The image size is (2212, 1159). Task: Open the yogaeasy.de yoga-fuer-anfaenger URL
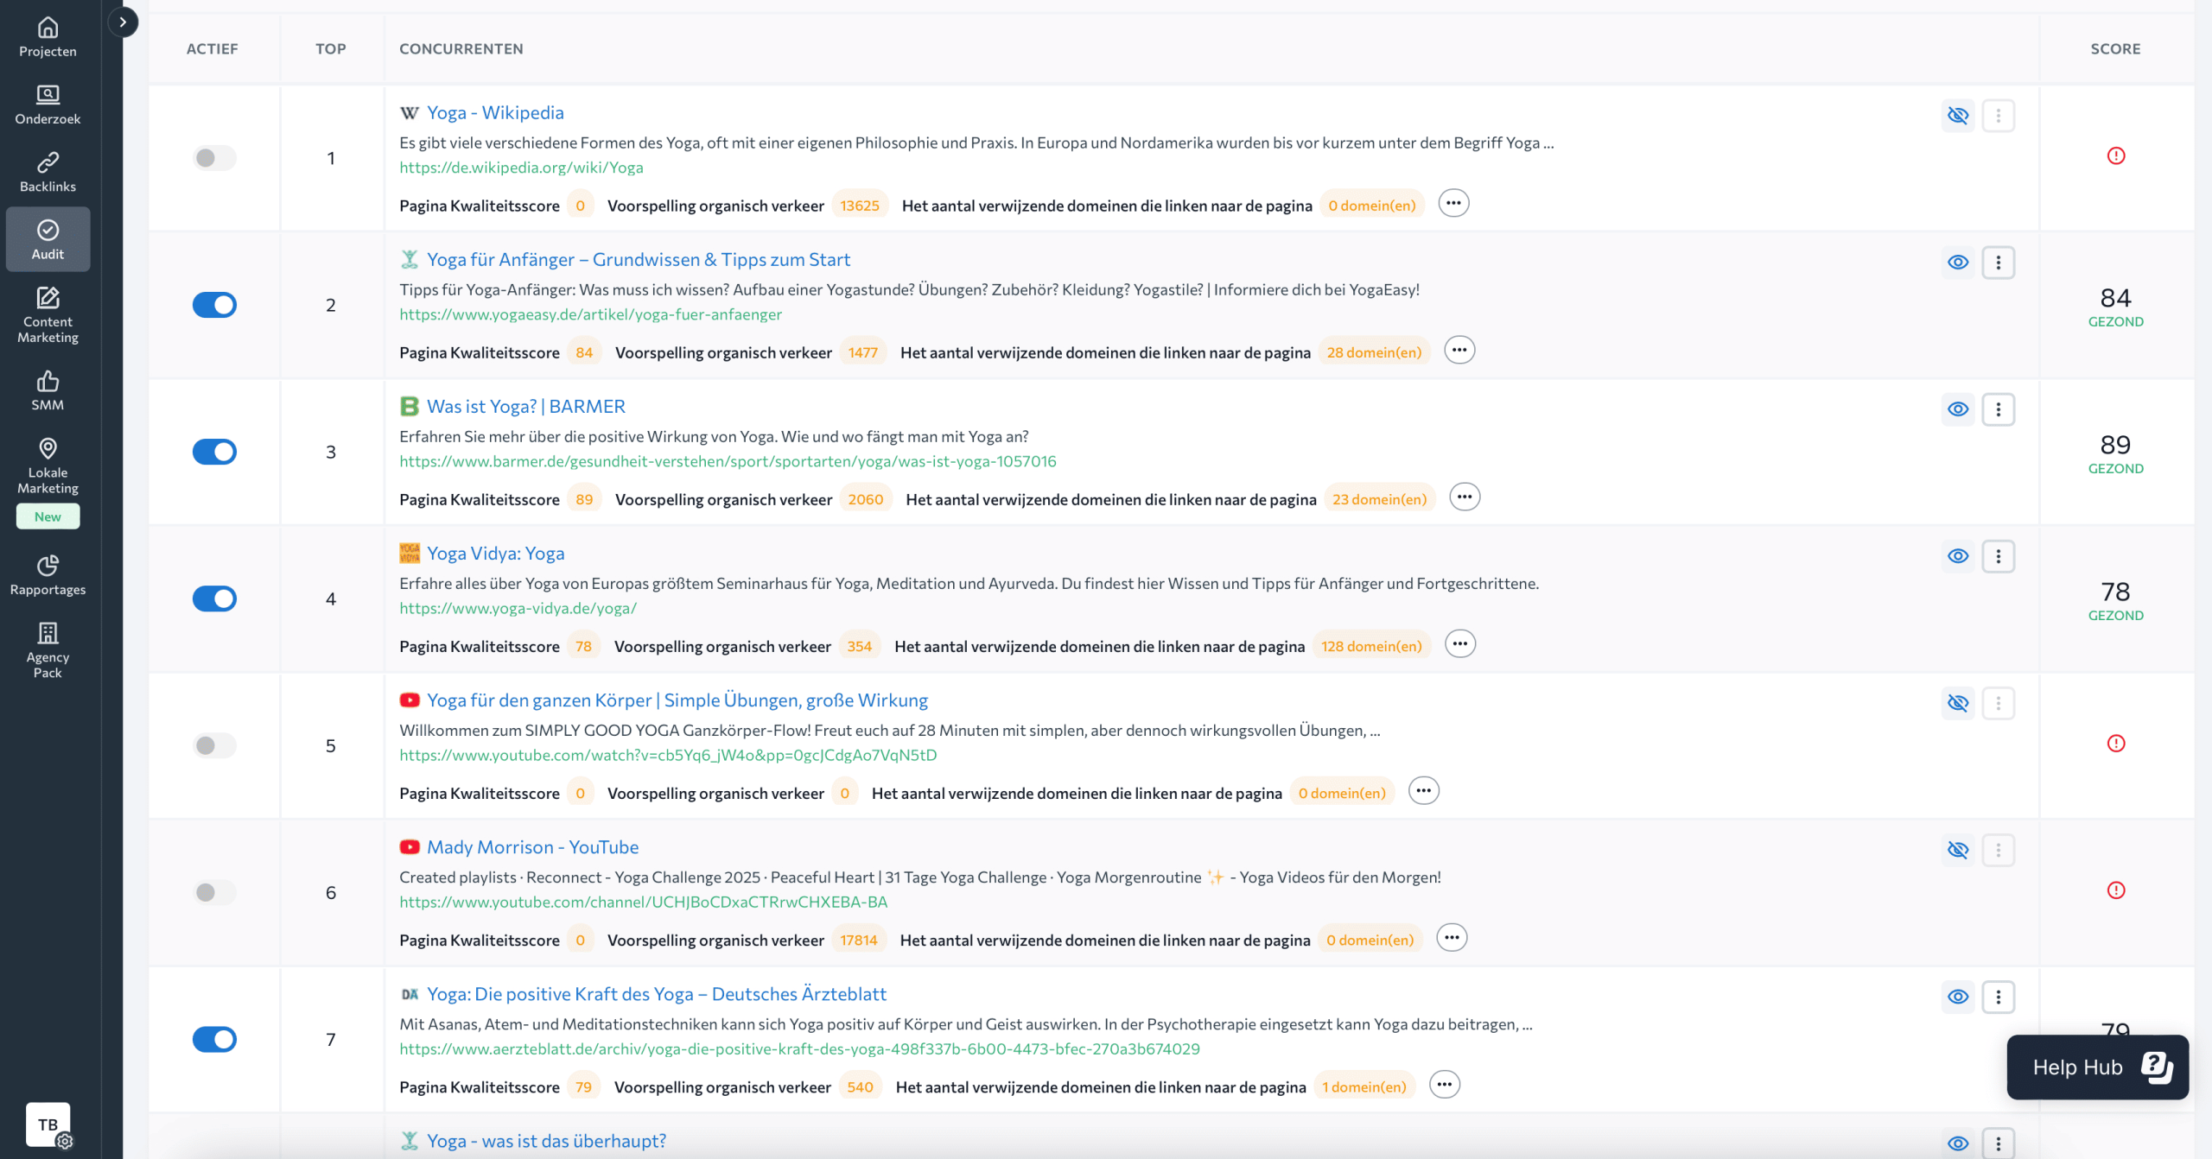[x=590, y=314]
